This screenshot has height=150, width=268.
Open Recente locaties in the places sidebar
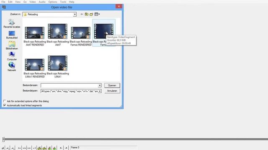point(12,24)
